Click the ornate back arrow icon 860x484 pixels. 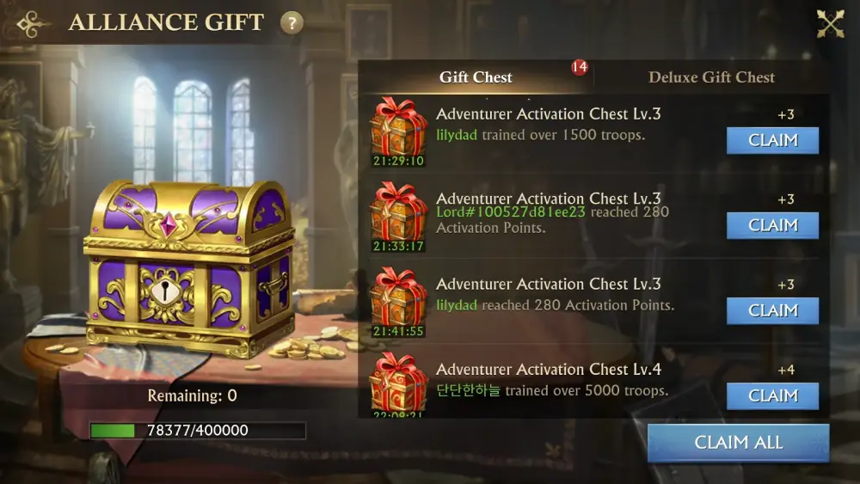point(33,23)
